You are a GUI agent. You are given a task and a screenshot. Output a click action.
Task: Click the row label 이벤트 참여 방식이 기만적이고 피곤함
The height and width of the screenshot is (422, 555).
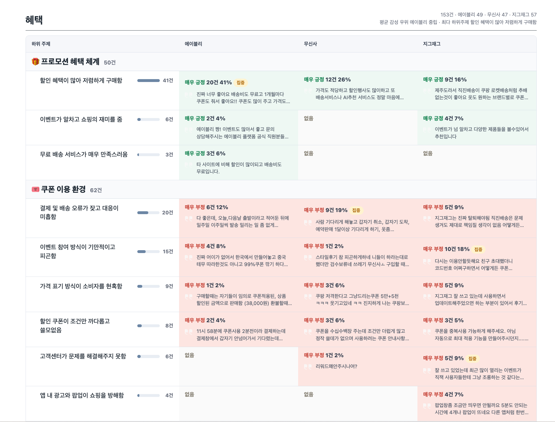(x=78, y=251)
